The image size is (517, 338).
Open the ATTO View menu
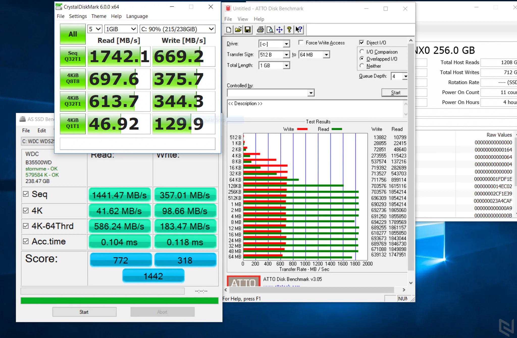[x=243, y=19]
